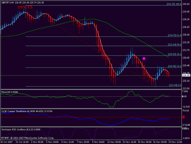Viewport: 191px width, 144px height.
Task: Click the red 50 level tag in QQE panel
Action: [x=183, y=117]
